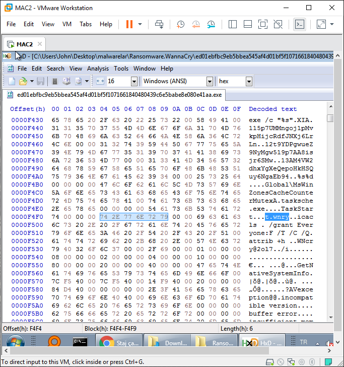The width and height of the screenshot is (344, 367).
Task: Toggle the VMware library sidebar panel
Action: click(233, 24)
